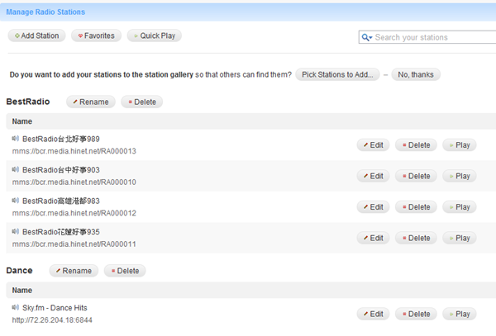This screenshot has height=336, width=496.
Task: Select the URL mms://bcr.media.hinet.net/RA000011
Action: point(74,244)
